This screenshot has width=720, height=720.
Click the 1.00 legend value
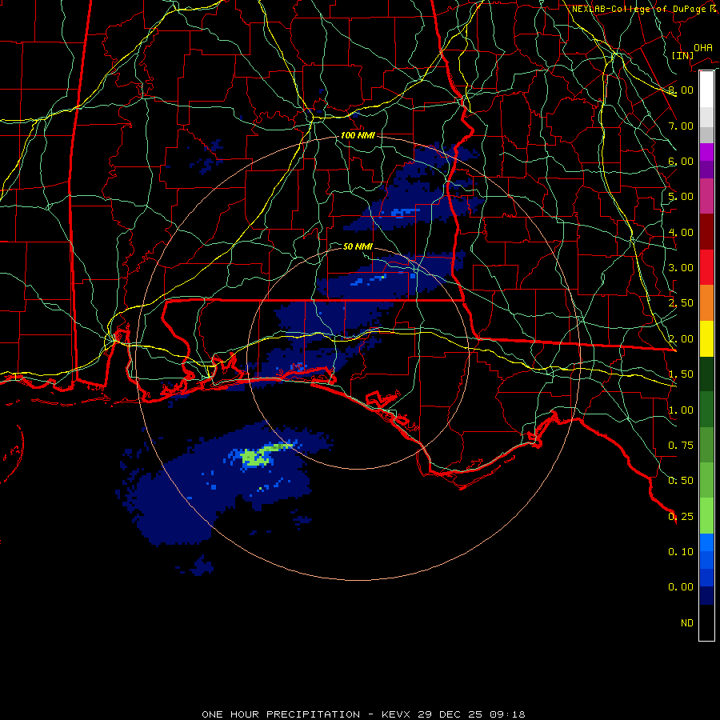tap(681, 410)
